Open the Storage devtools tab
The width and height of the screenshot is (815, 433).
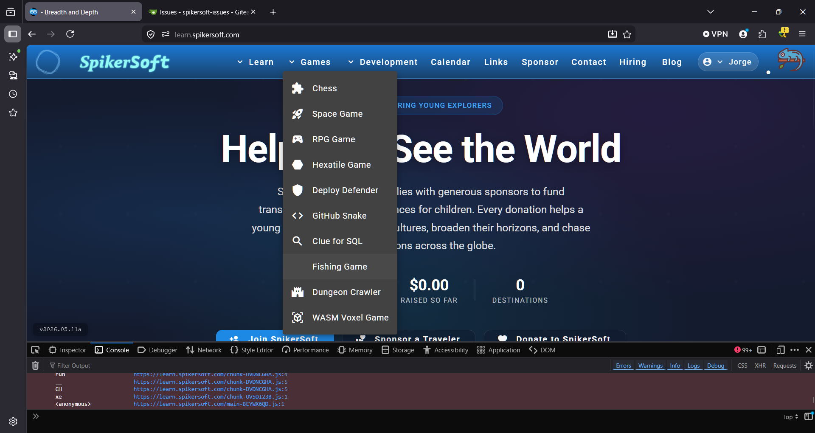point(398,350)
